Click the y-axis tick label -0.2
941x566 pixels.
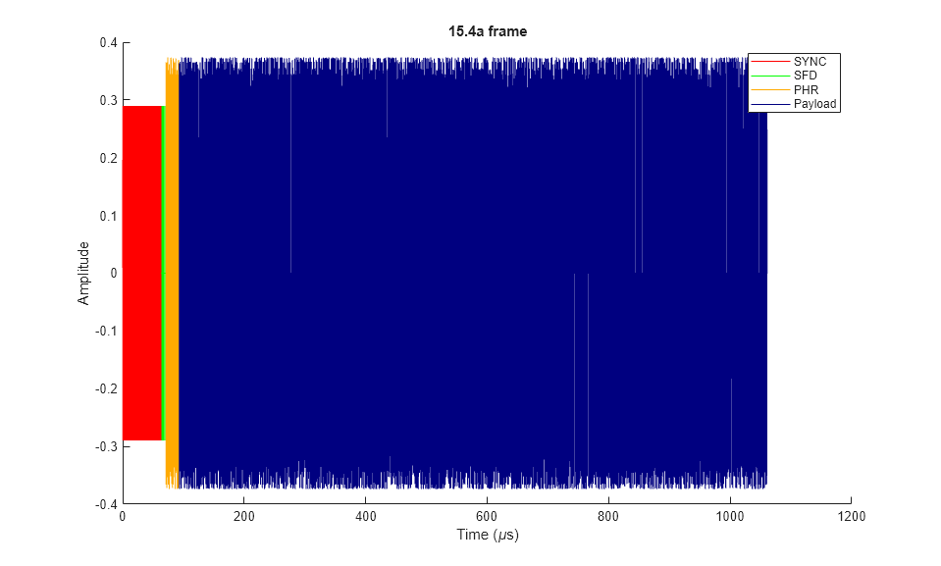click(106, 388)
